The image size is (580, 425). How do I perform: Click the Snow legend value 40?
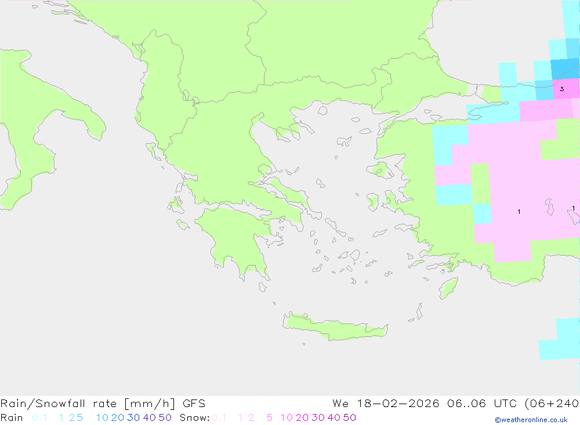(334, 417)
